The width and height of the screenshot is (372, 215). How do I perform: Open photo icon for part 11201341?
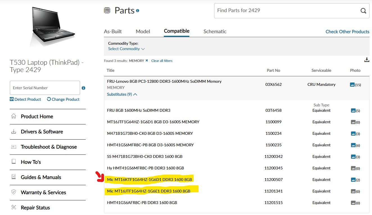click(355, 191)
